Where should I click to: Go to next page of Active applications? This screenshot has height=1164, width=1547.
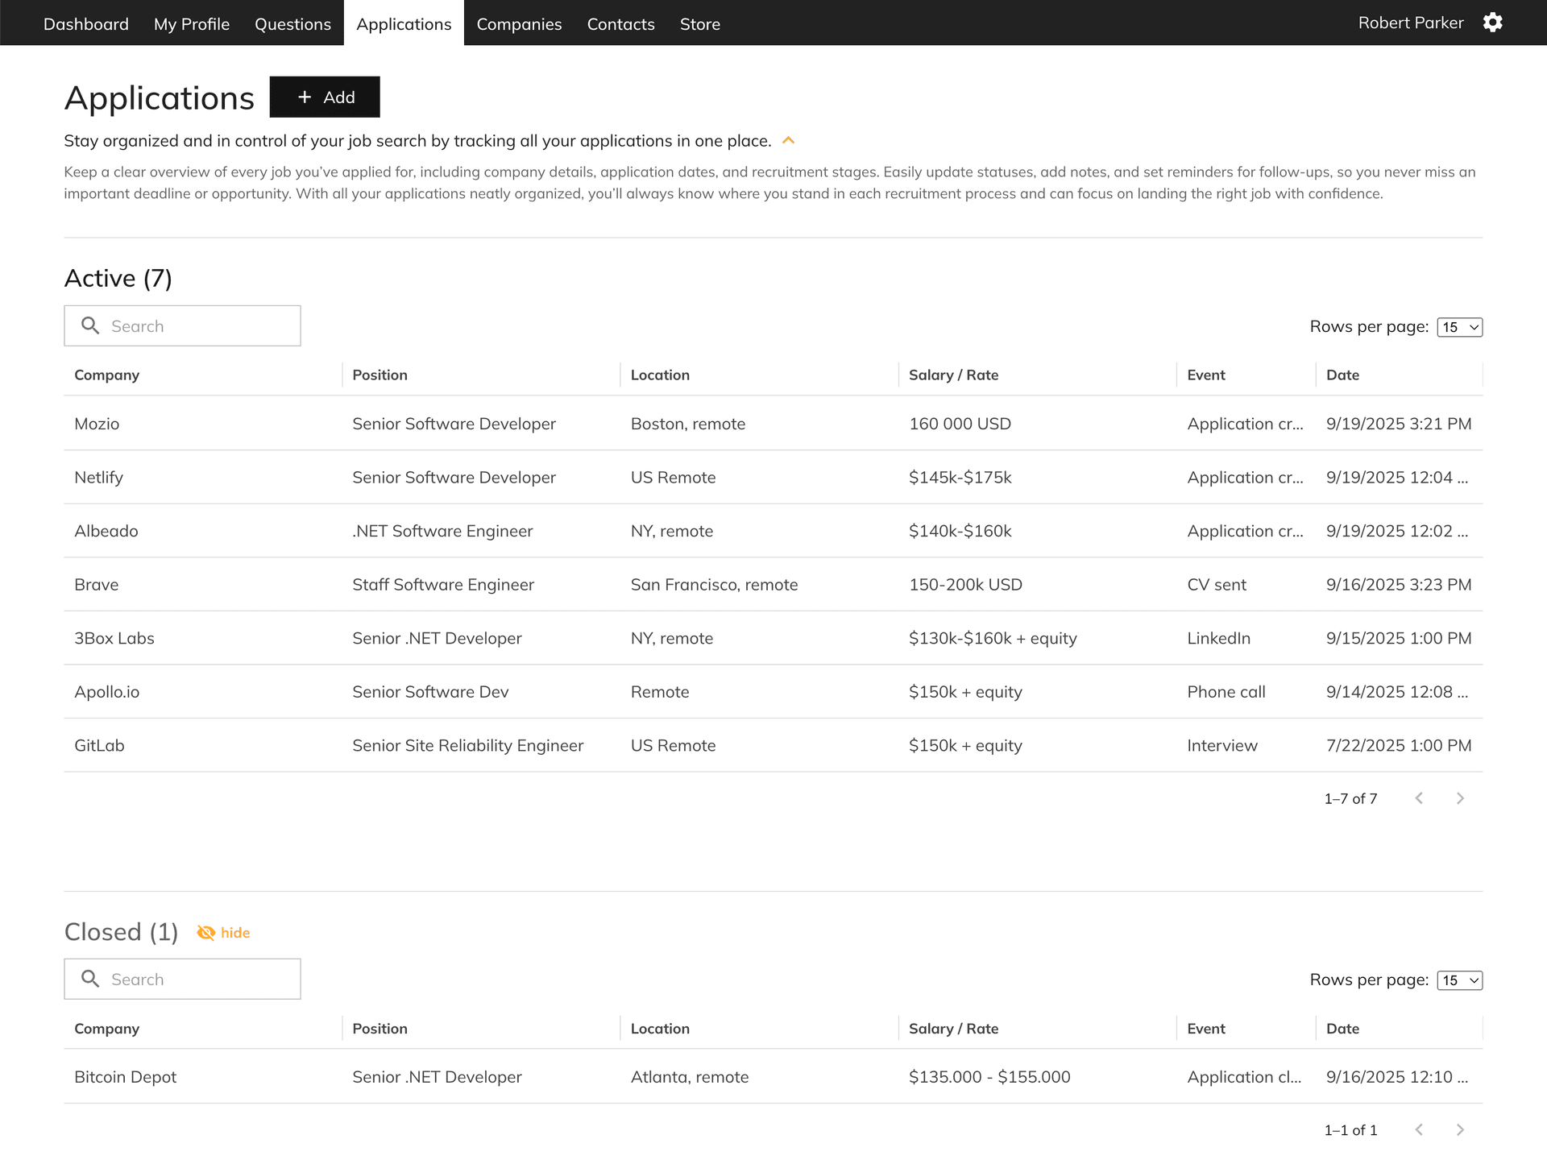click(x=1460, y=798)
